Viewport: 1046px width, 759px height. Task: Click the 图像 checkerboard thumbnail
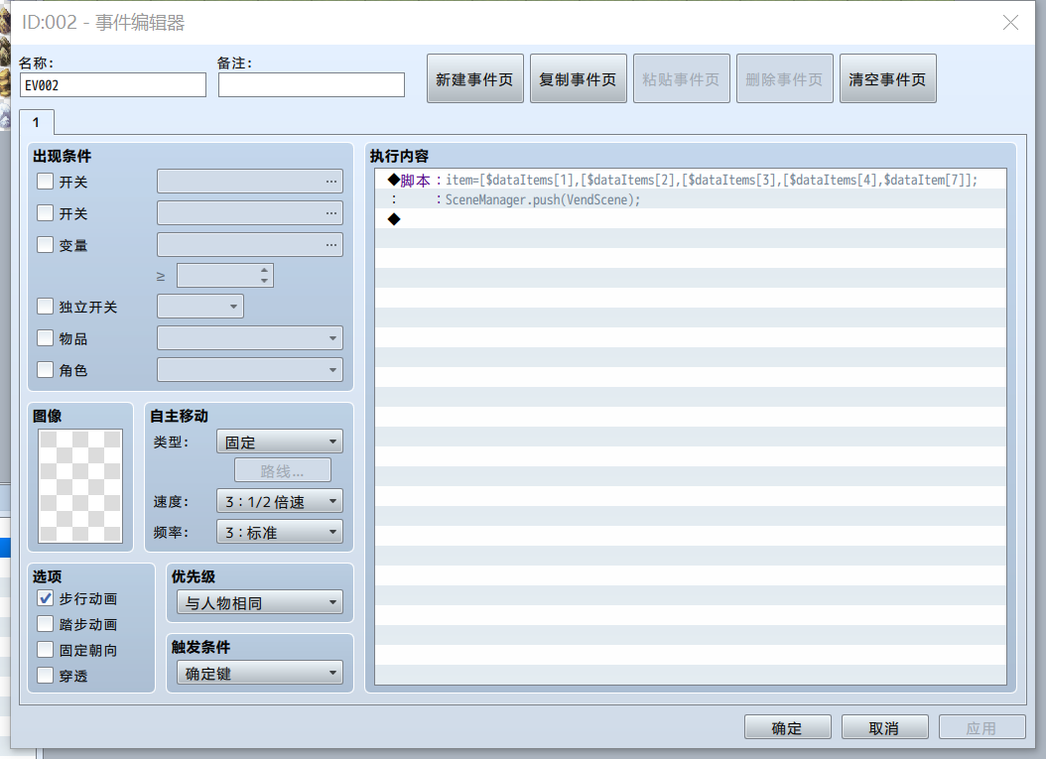[80, 485]
